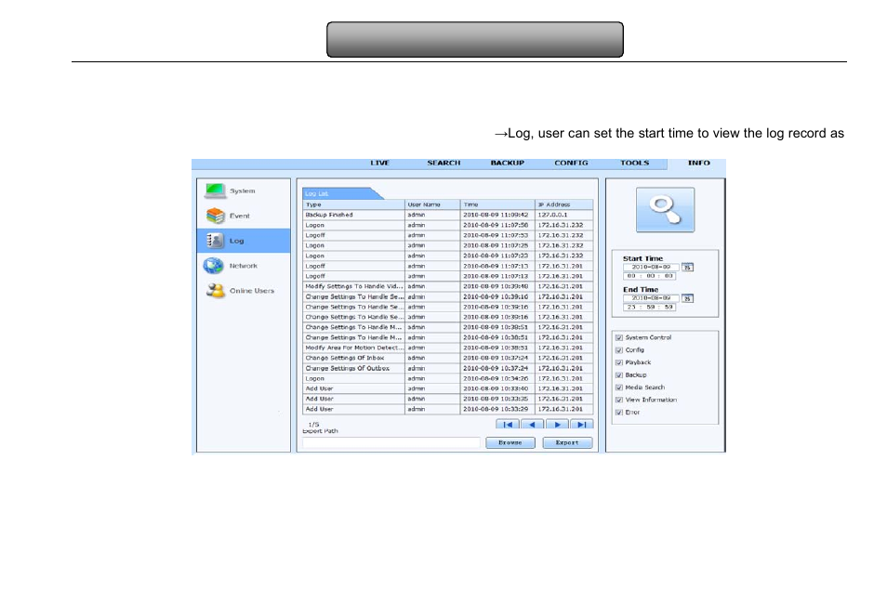Click the Time column header
Image resolution: width=887 pixels, height=591 pixels.
point(497,204)
